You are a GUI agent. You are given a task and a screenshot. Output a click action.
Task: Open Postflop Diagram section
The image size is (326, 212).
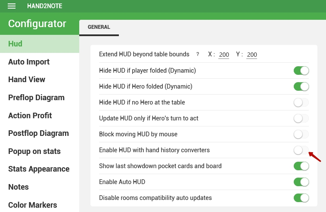pos(40,133)
